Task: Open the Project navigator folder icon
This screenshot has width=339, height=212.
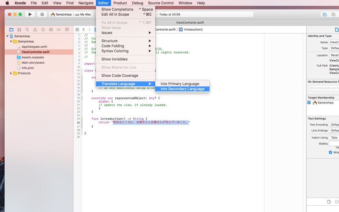Action: click(x=11, y=30)
